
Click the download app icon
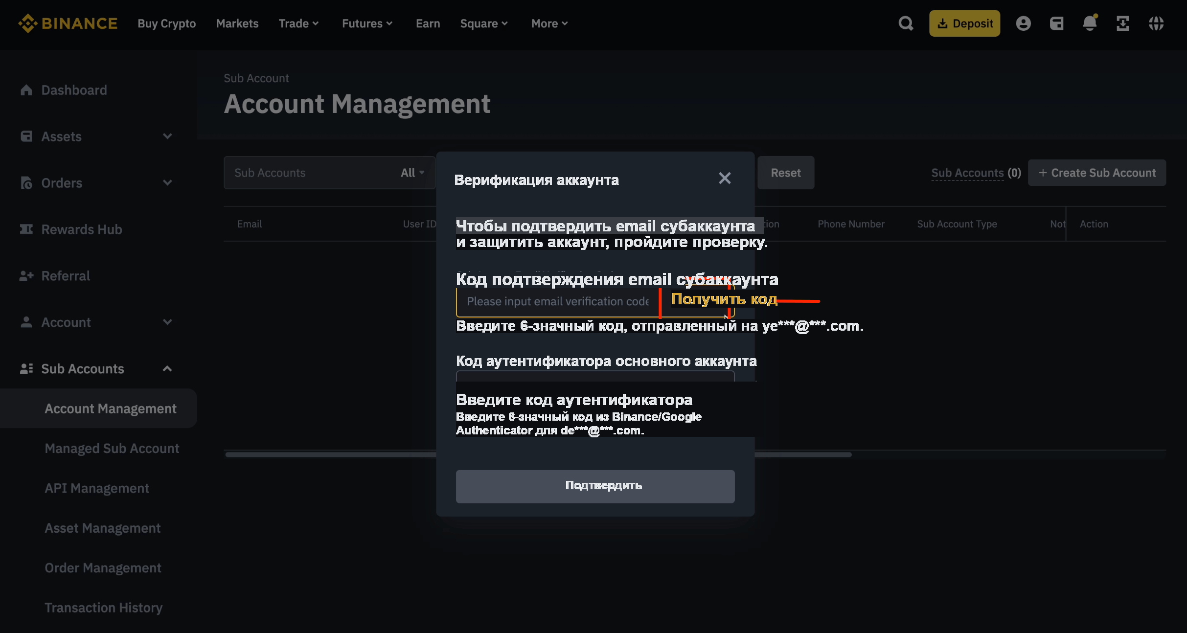tap(1123, 23)
